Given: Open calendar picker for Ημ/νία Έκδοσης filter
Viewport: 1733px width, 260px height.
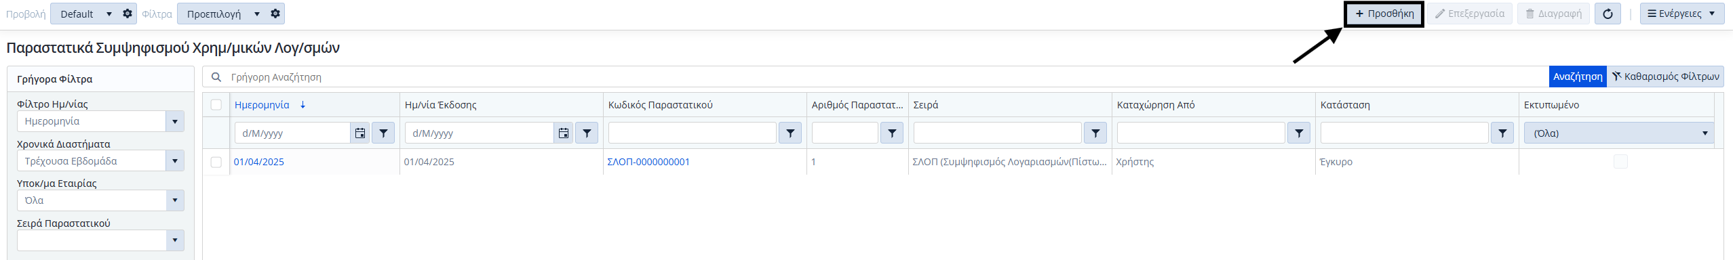Looking at the screenshot, I should (x=564, y=133).
